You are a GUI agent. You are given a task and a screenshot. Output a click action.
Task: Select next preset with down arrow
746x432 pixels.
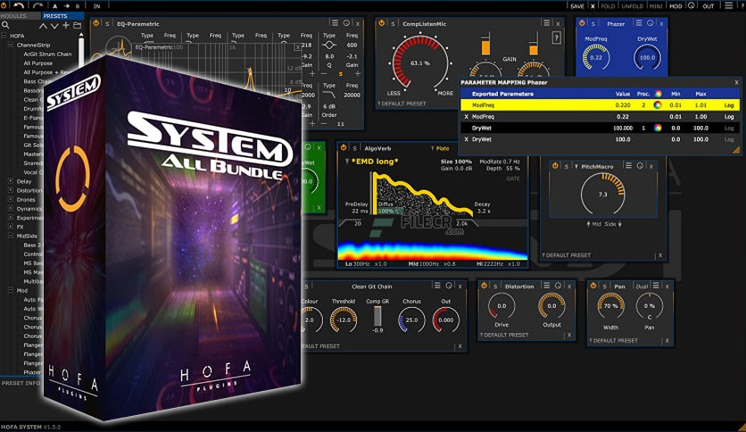coord(54,26)
